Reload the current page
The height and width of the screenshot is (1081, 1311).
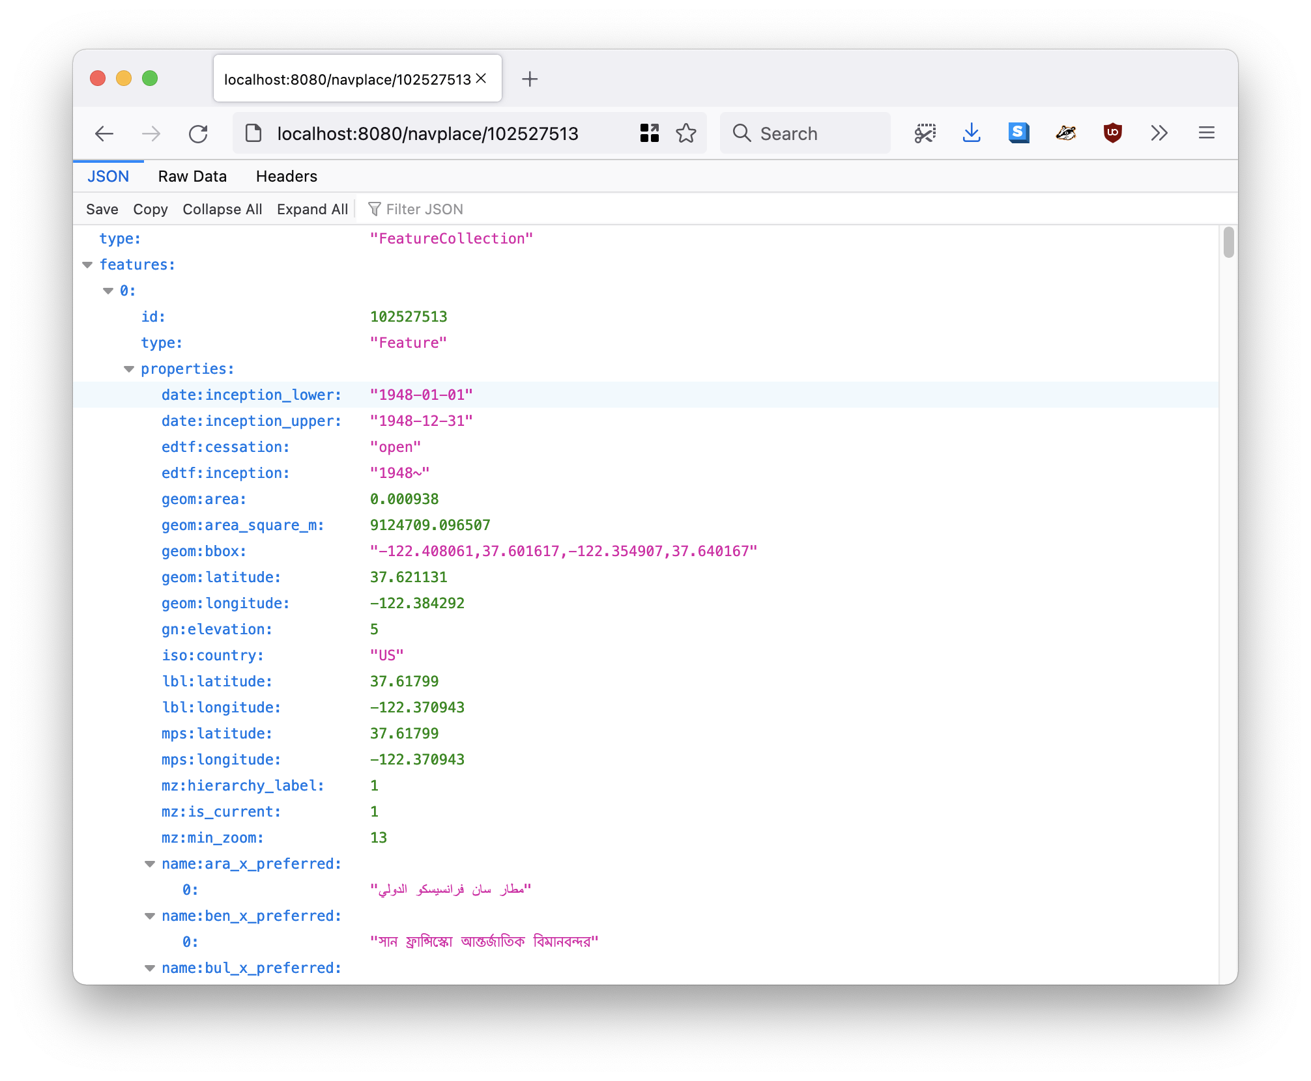coord(198,133)
